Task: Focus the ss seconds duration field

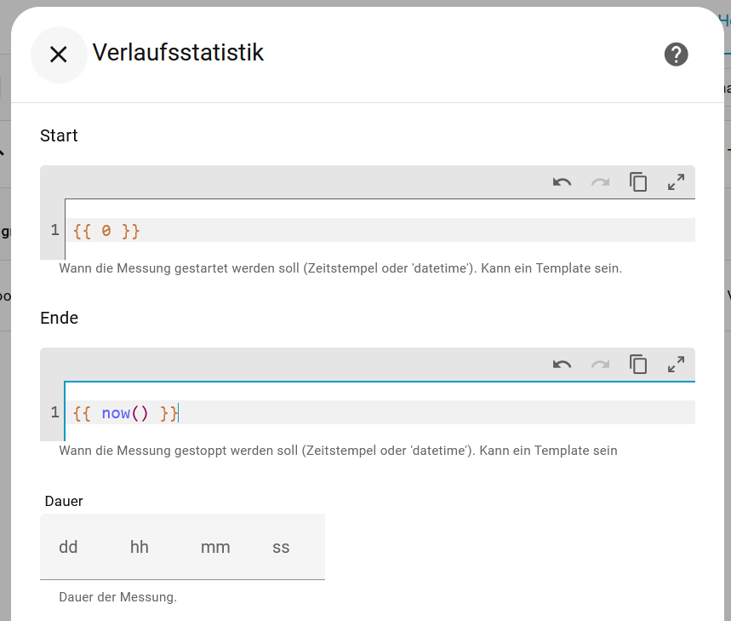Action: point(281,547)
